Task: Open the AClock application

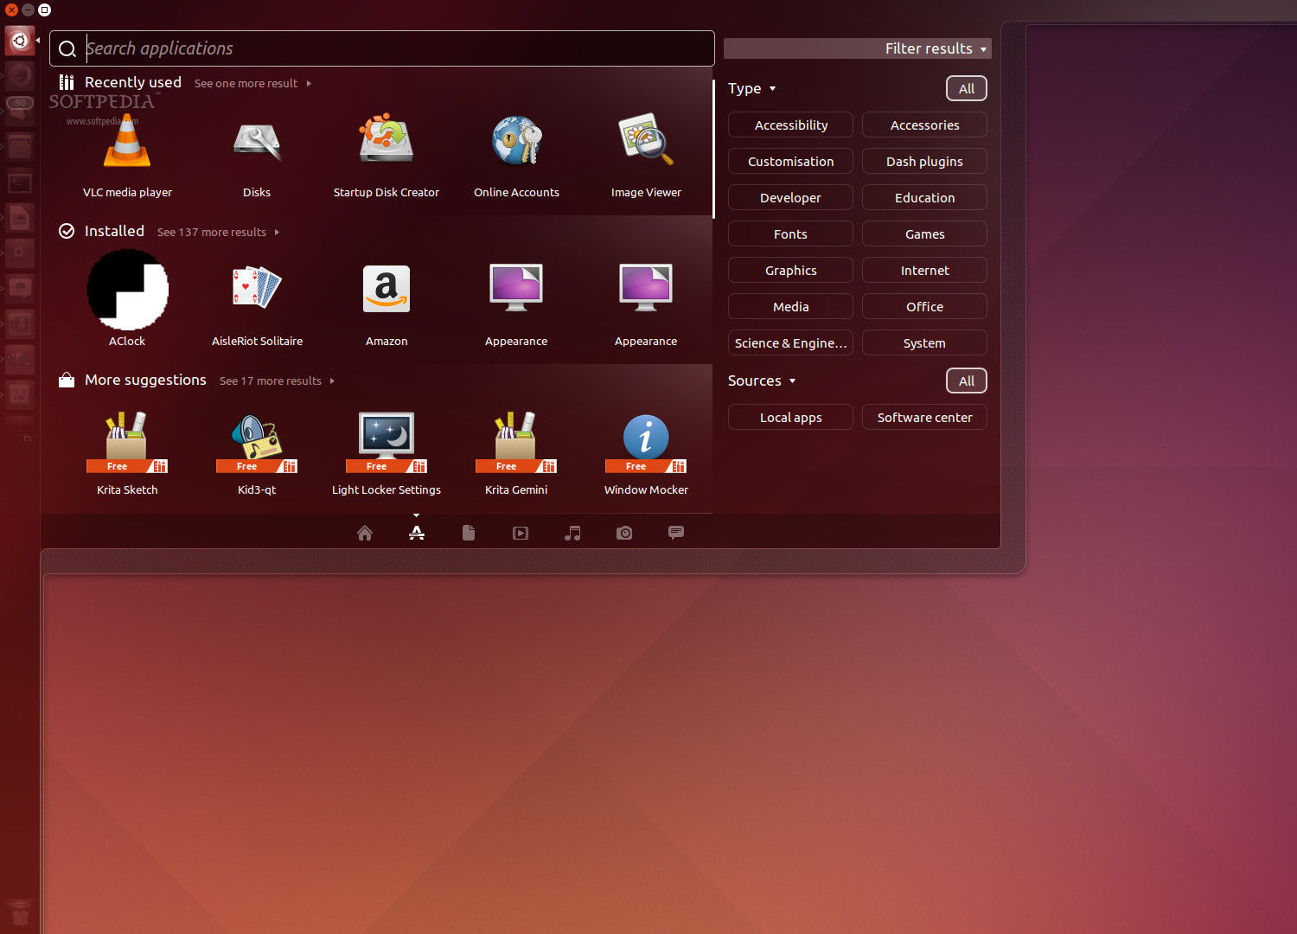Action: pos(127,298)
